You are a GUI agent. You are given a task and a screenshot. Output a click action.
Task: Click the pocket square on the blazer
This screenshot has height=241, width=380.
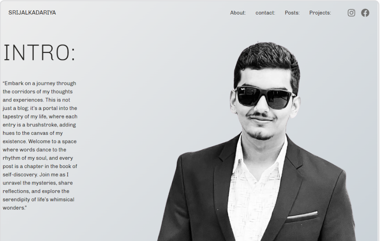tap(302, 215)
